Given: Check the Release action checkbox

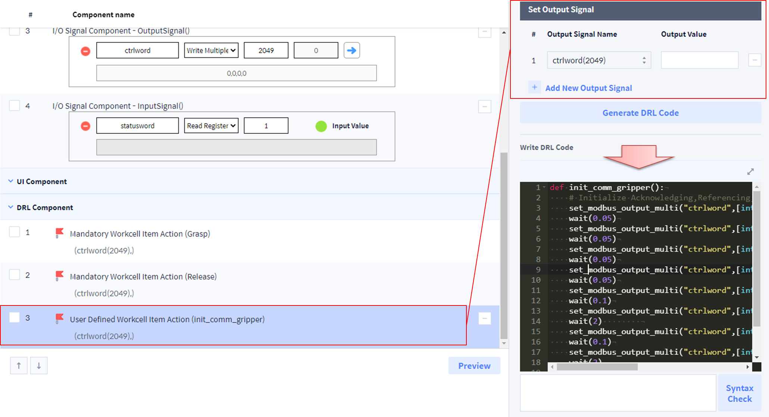Looking at the screenshot, I should tap(15, 275).
